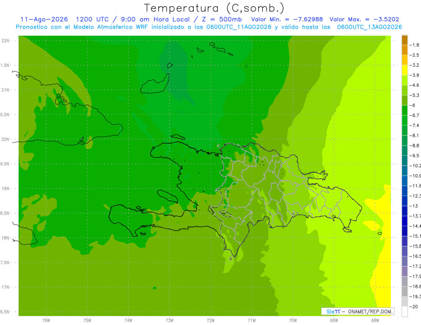
Task: Select the '20N' latitude label
Action: 5,139
